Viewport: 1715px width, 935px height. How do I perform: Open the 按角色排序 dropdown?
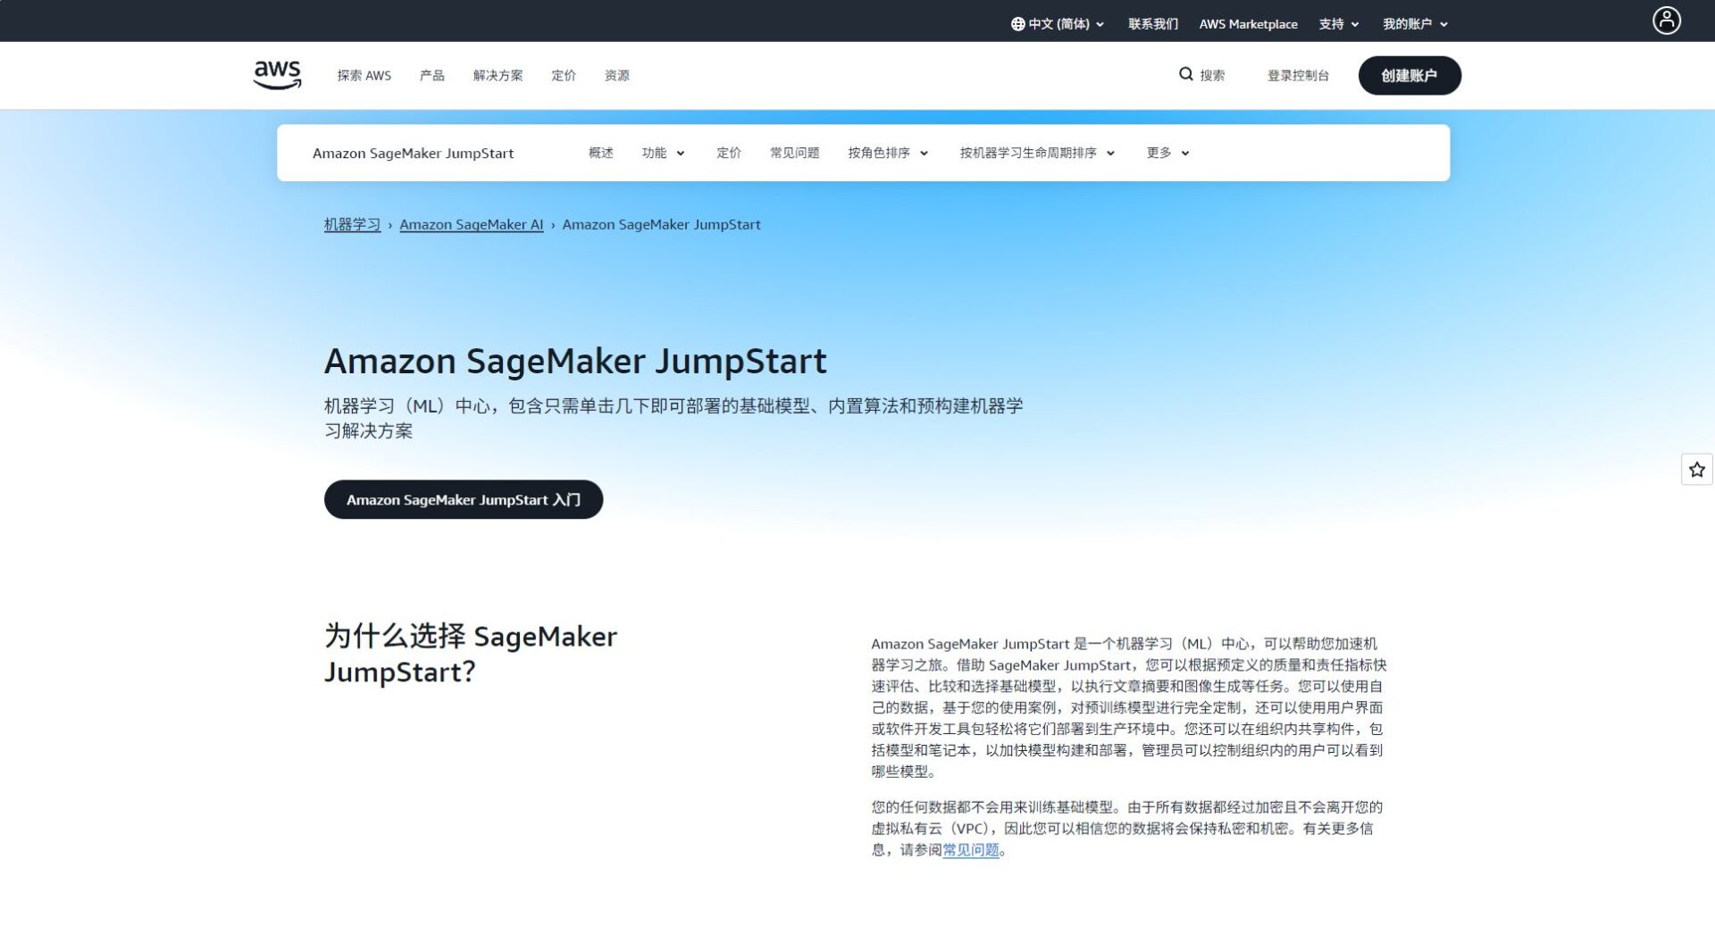[x=887, y=153]
